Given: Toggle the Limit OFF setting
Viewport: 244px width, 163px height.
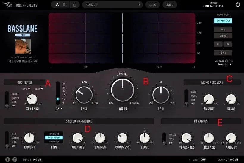Looking at the screenshot, I should pyautogui.click(x=199, y=159).
